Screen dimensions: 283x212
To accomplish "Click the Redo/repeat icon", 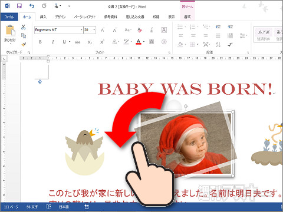I will point(44,6).
